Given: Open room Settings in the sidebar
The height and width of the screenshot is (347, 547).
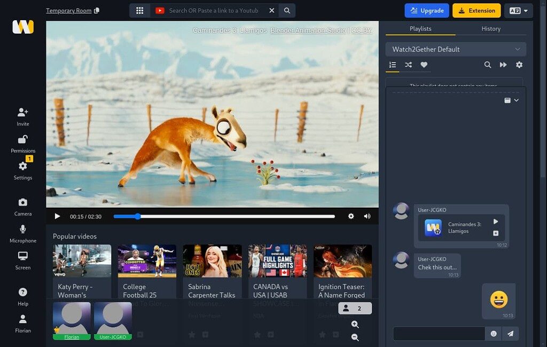Looking at the screenshot, I should [x=22, y=170].
